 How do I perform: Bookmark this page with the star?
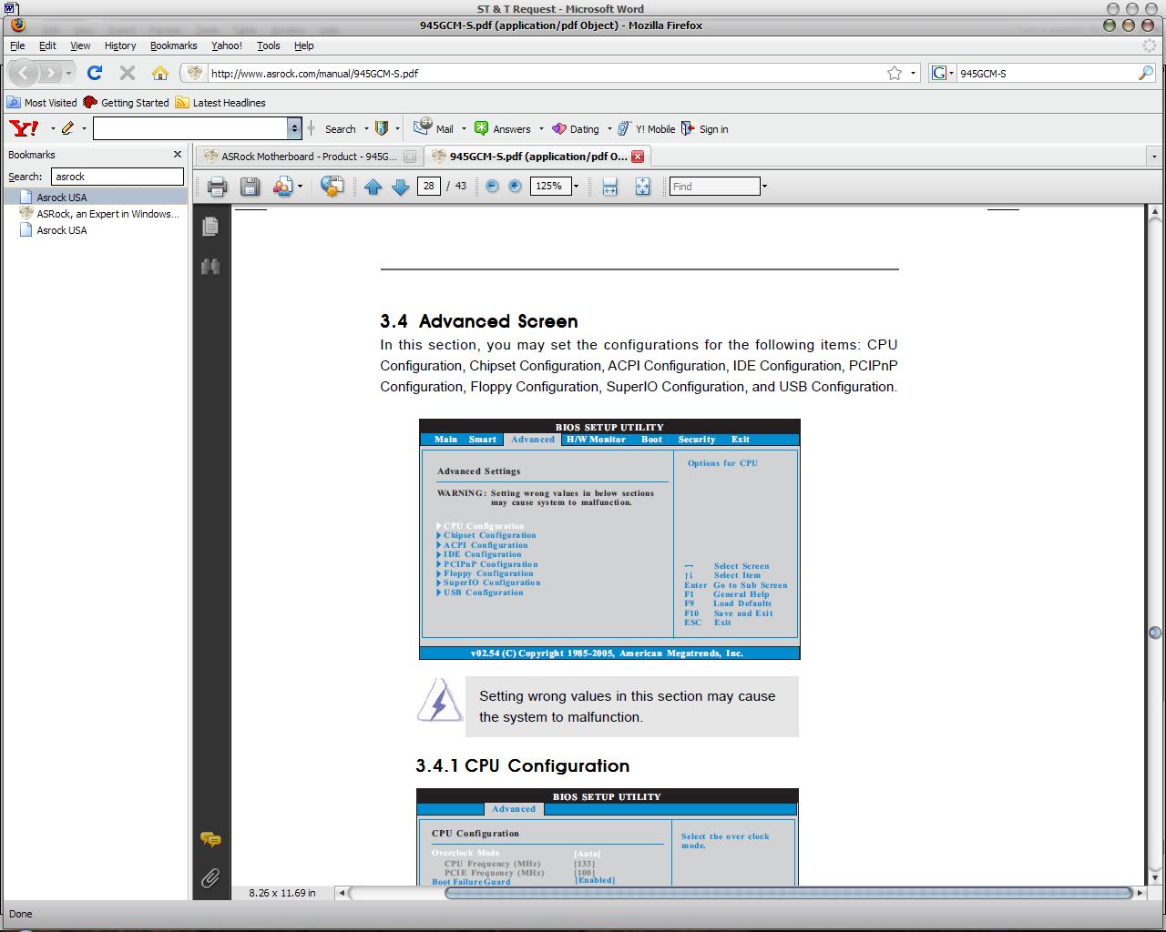[895, 73]
